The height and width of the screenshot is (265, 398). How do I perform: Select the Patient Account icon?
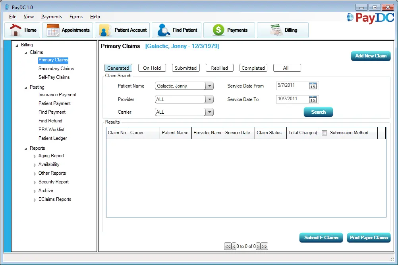point(105,30)
